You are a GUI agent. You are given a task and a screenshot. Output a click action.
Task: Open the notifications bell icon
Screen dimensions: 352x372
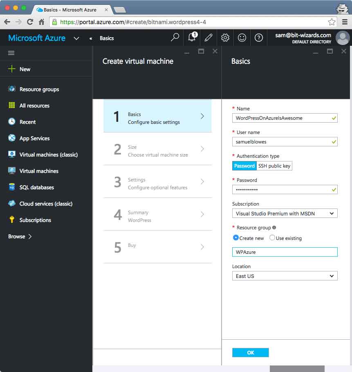pos(192,37)
